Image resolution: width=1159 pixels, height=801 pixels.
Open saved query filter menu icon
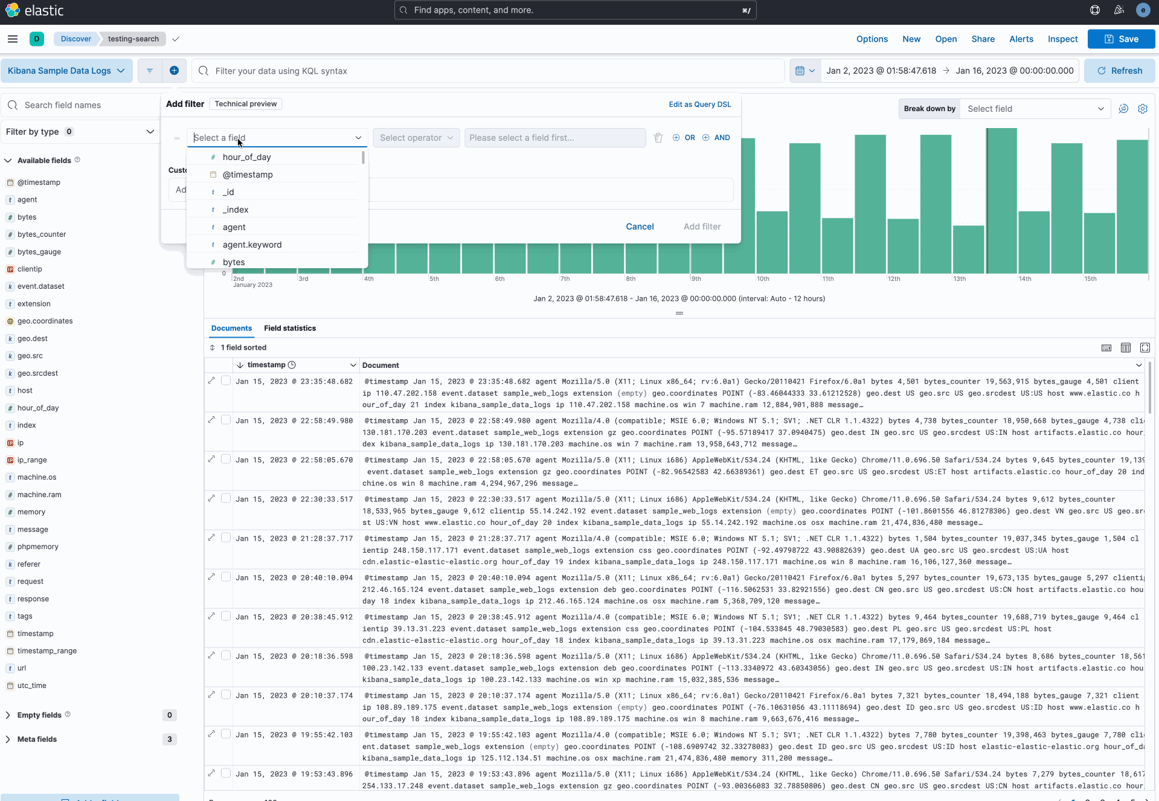point(150,71)
